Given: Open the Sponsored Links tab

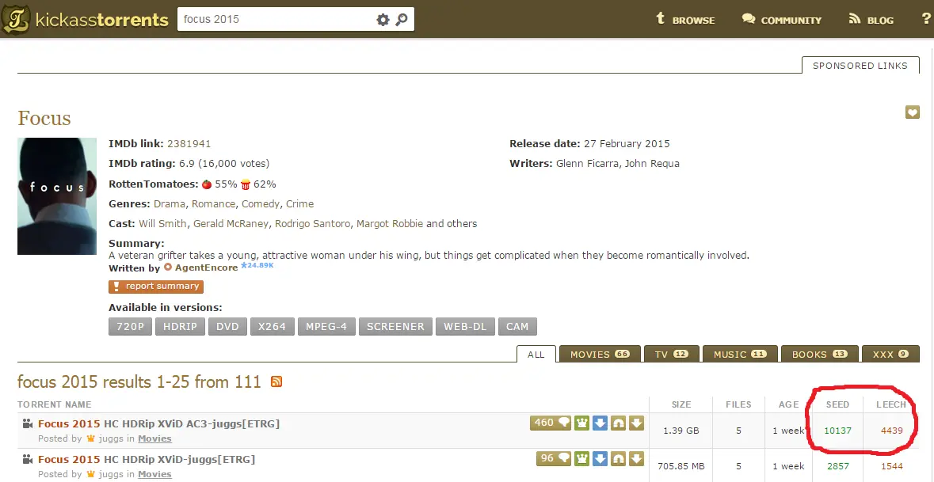Looking at the screenshot, I should point(860,66).
